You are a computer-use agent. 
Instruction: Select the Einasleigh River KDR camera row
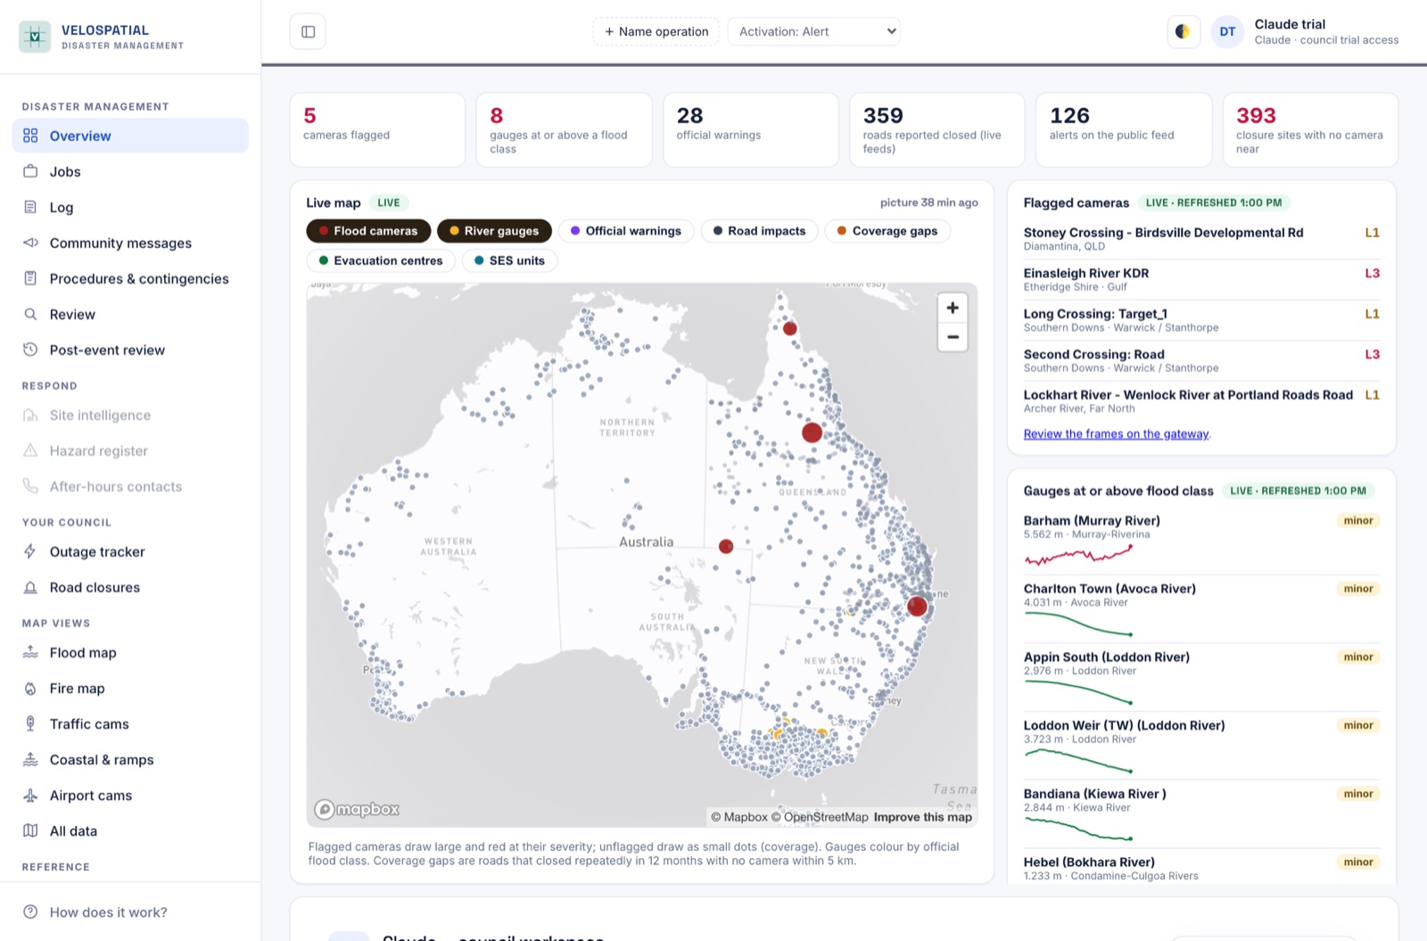tap(1201, 280)
